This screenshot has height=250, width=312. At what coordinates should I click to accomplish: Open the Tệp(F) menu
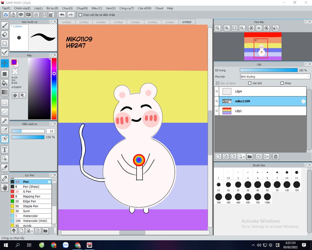[6, 8]
